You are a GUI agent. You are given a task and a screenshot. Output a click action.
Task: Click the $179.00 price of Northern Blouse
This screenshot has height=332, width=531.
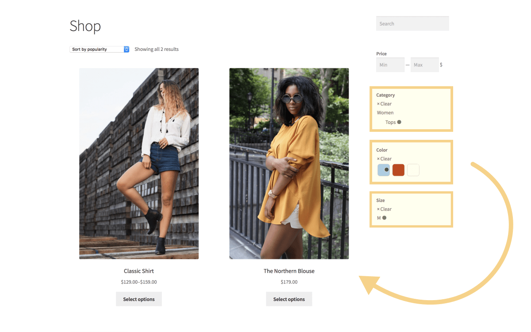289,282
